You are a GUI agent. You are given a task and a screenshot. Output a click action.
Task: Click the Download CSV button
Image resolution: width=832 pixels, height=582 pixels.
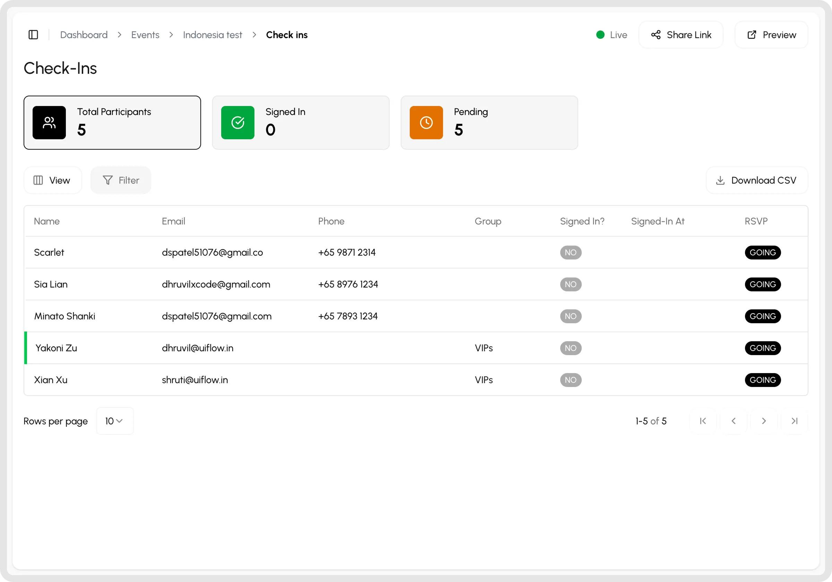tap(757, 180)
